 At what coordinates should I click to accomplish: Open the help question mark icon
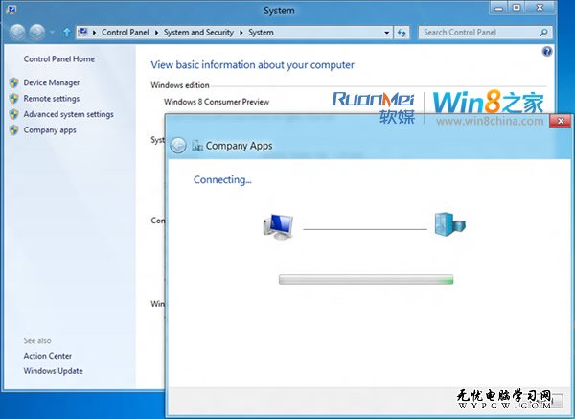click(x=547, y=52)
